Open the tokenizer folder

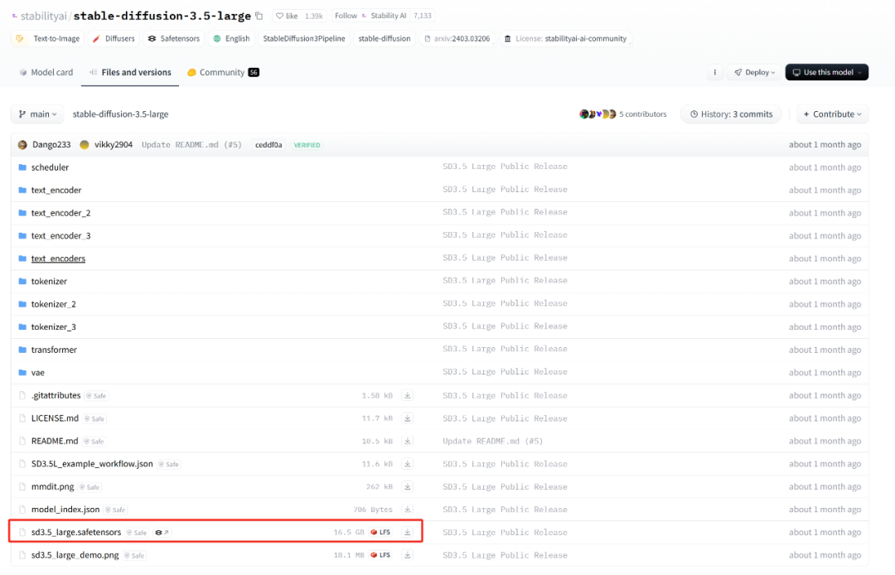click(49, 282)
